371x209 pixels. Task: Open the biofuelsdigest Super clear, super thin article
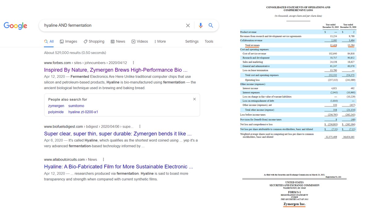coord(118,134)
